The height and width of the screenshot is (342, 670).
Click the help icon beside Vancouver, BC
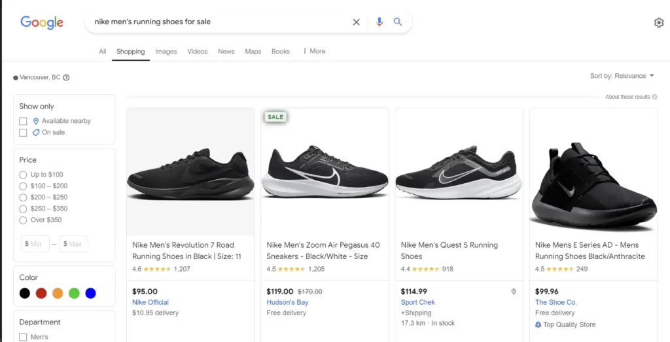point(66,78)
